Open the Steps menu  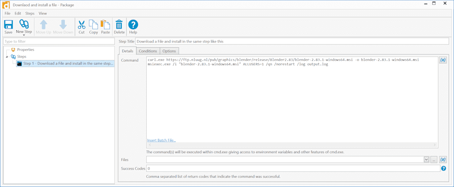[30, 13]
